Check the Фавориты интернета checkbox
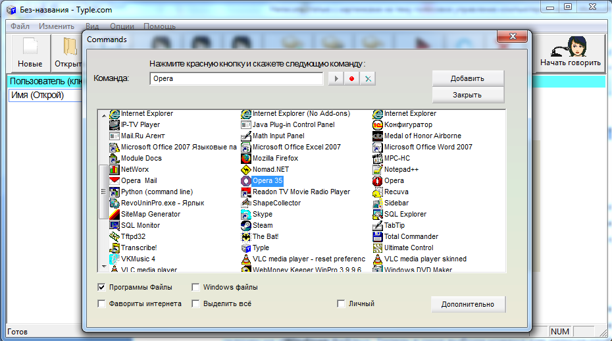 point(101,304)
